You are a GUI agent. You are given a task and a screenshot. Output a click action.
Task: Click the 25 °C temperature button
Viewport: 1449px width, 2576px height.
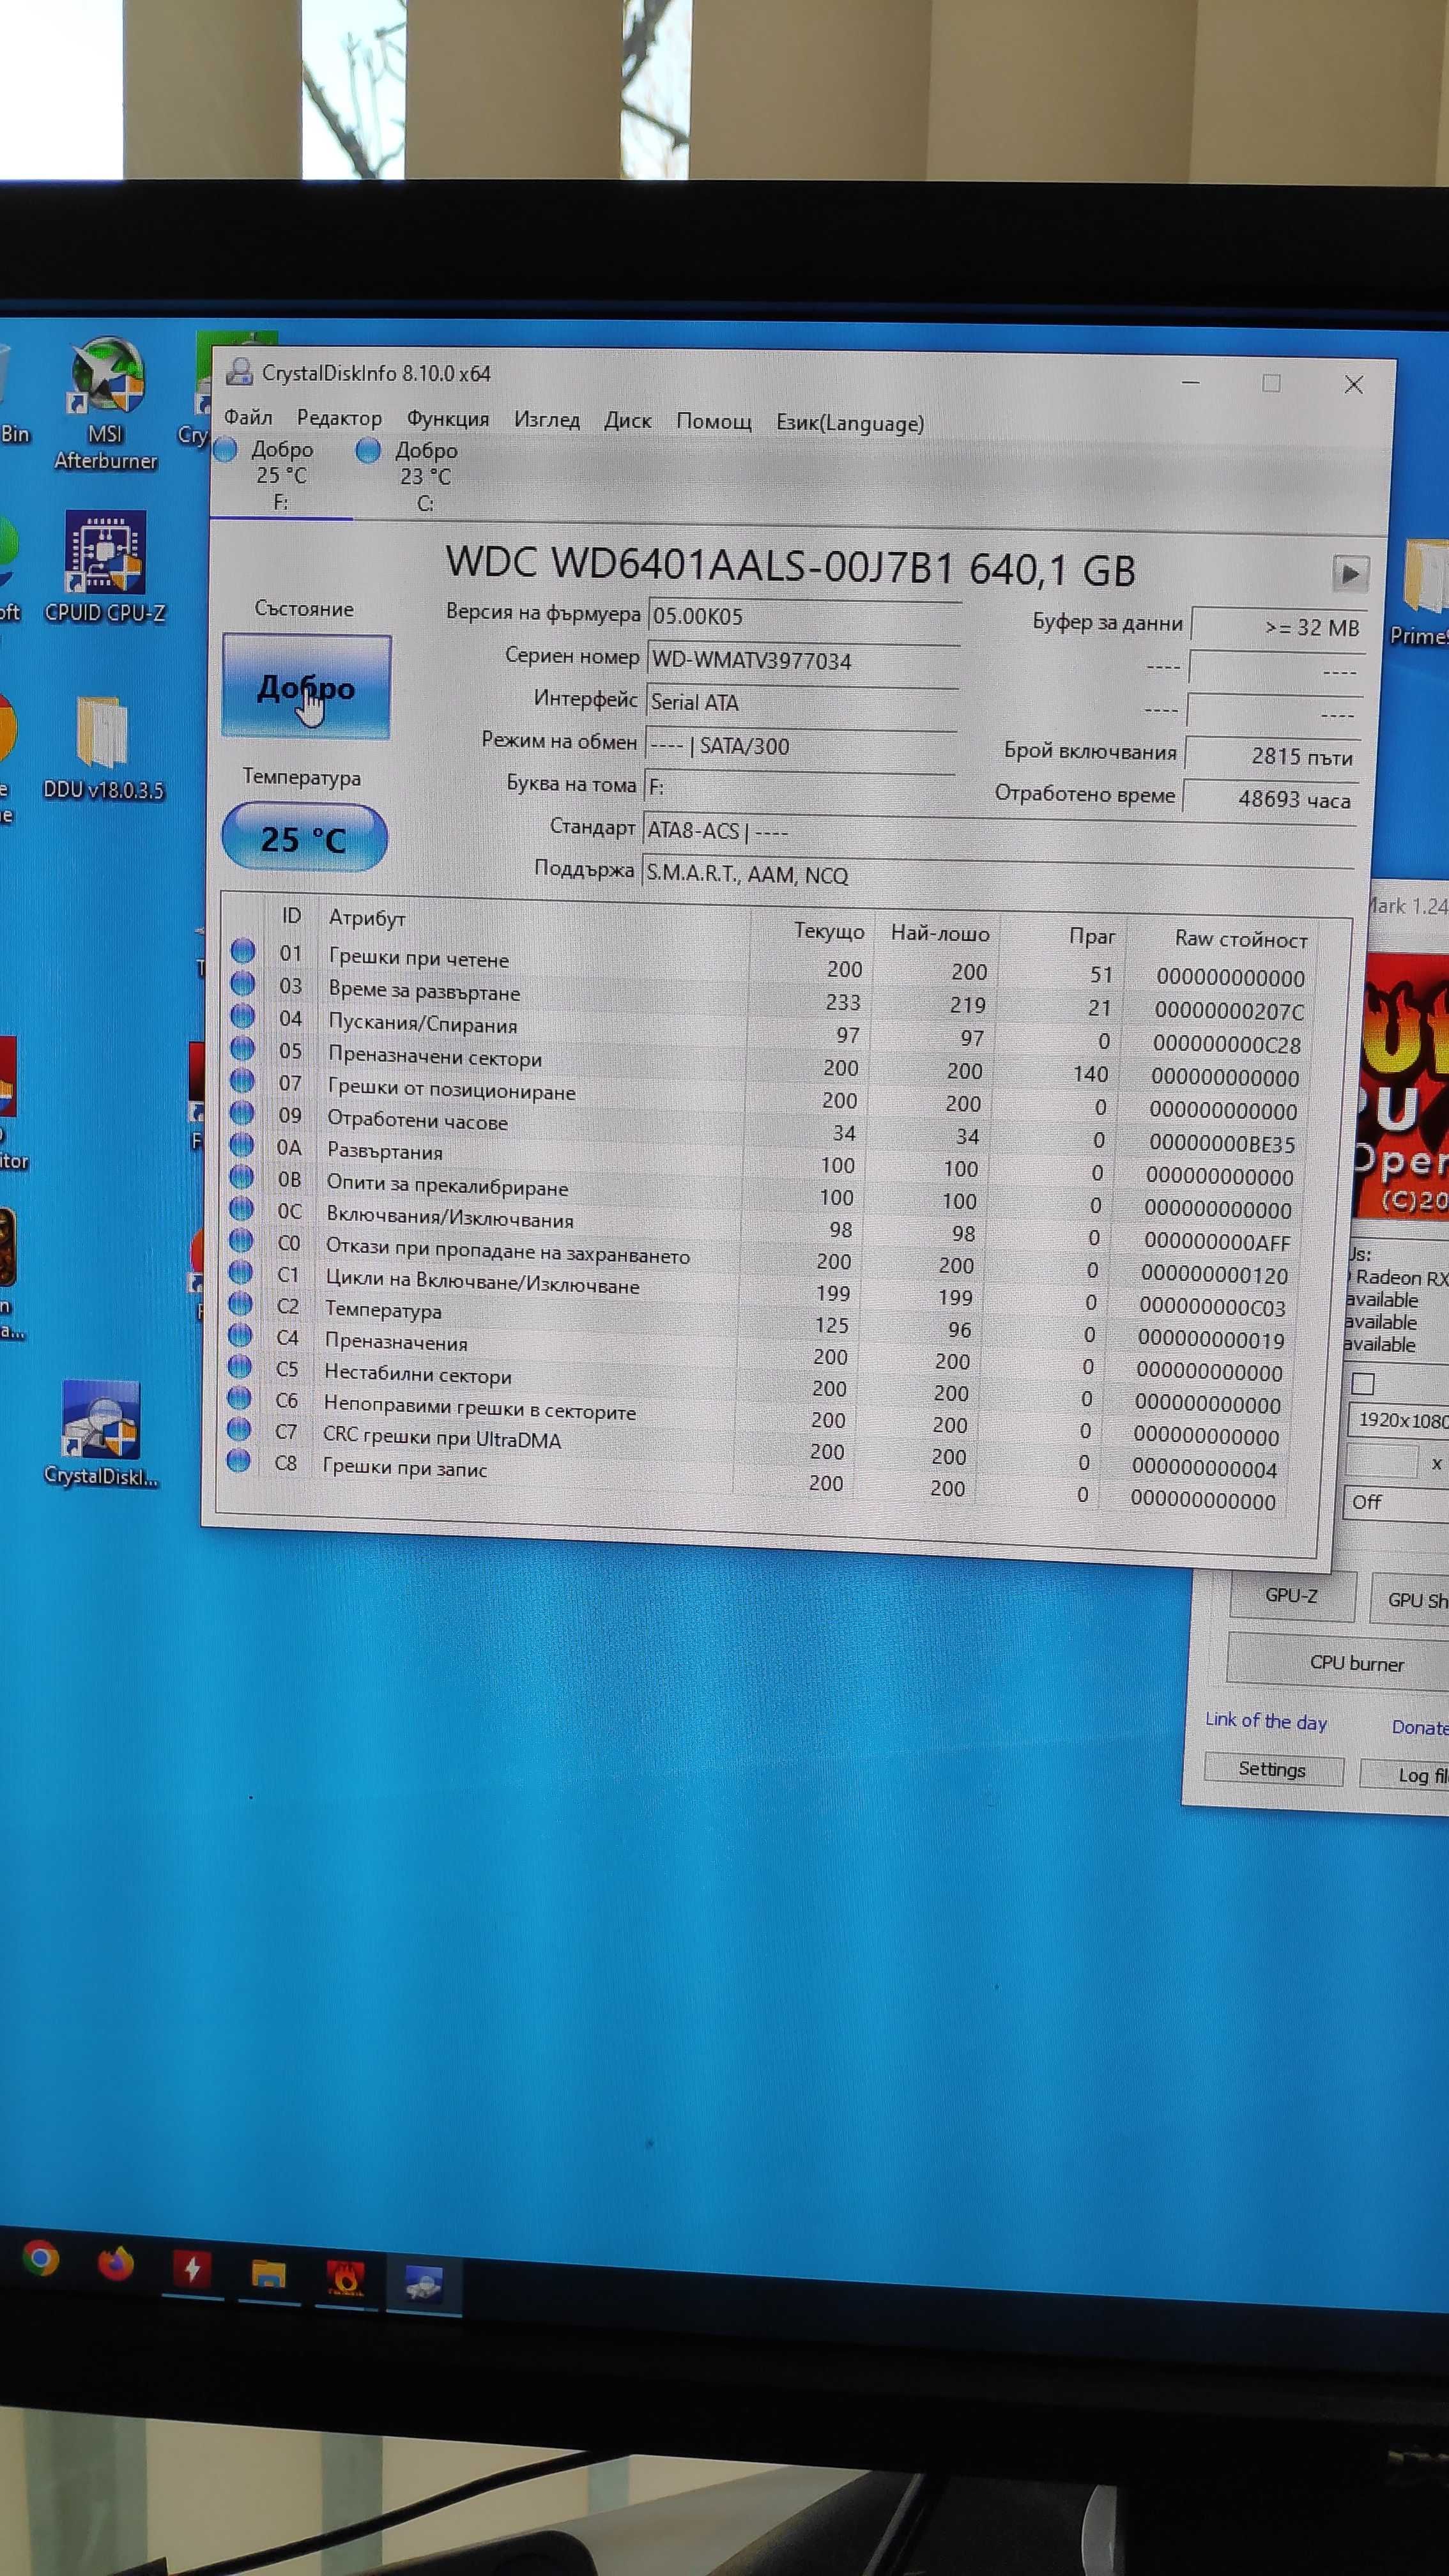[304, 838]
